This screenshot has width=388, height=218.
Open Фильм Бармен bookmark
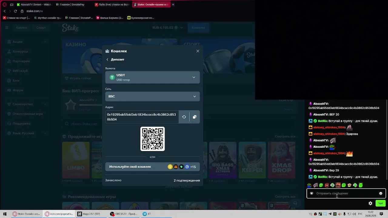pos(110,18)
